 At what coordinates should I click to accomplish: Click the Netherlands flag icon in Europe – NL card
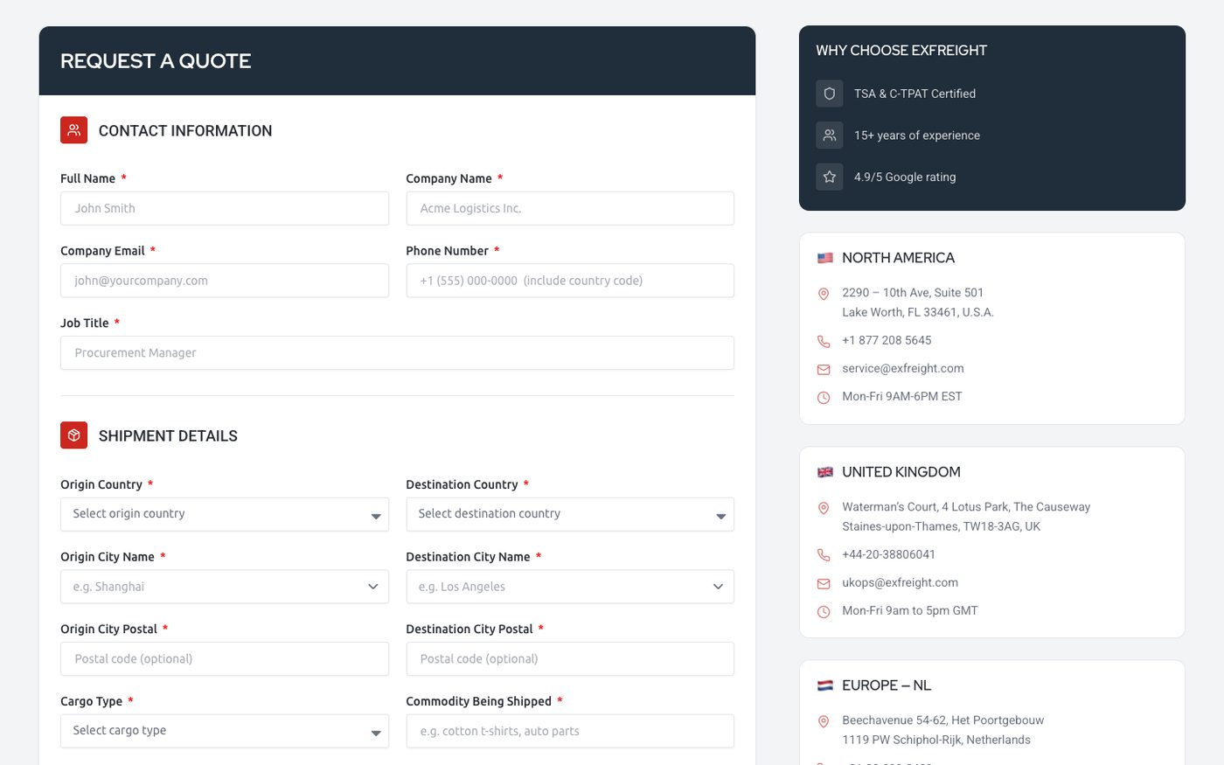pos(824,685)
